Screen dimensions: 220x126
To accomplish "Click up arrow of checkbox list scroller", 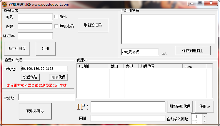I will (x=204, y=116).
